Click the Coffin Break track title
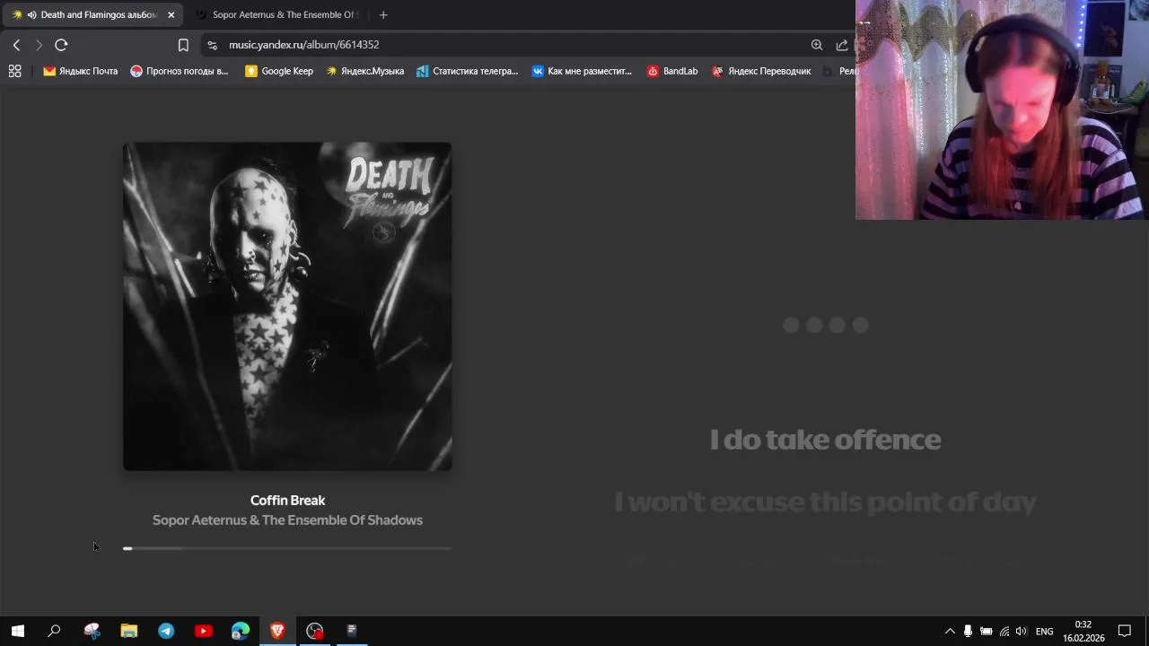Image resolution: width=1149 pixels, height=646 pixels. coord(287,501)
